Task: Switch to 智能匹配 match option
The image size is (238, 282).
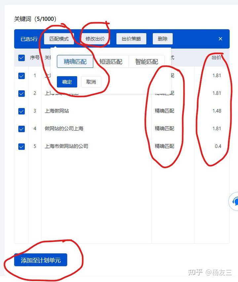Action: (146, 61)
